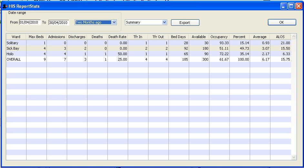Select the OVERALL row label
Screen dimensions: 304x168
(14, 59)
